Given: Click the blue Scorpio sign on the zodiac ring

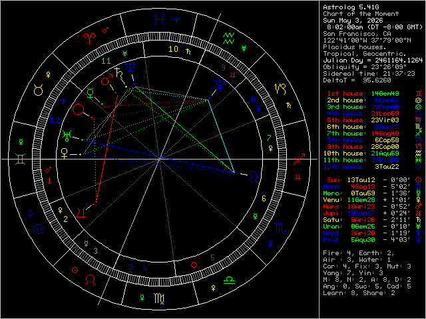Looking at the screenshot, I should [280, 229].
